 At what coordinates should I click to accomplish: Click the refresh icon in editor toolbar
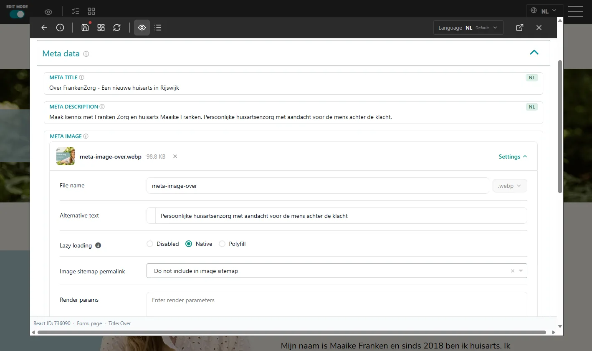click(117, 28)
